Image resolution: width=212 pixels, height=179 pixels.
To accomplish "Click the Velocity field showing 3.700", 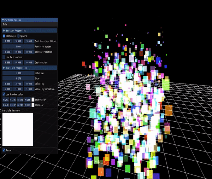I will pos(18,84).
